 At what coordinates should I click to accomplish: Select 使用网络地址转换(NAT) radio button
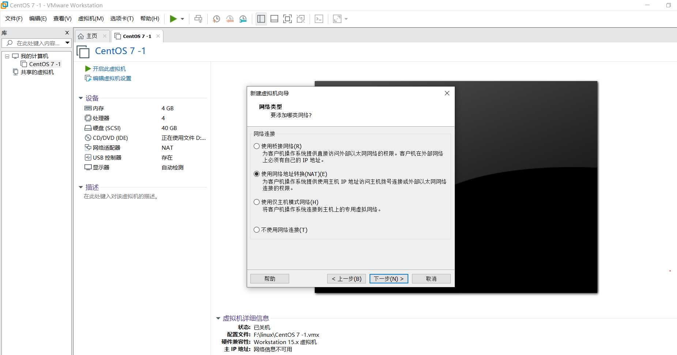point(257,174)
